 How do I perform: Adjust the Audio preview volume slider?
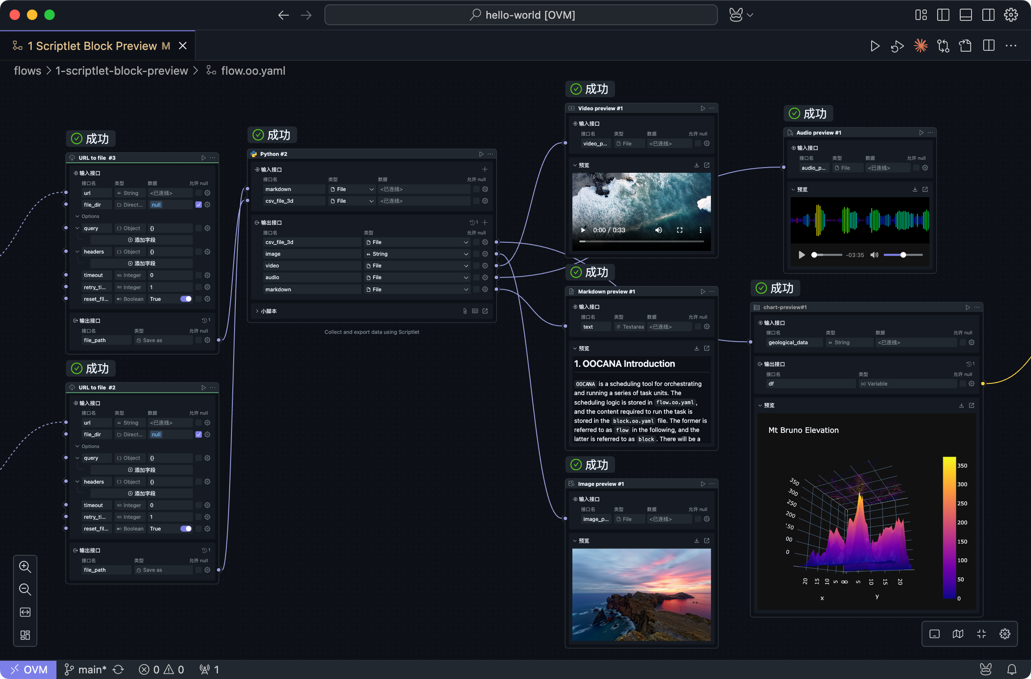[x=903, y=255]
